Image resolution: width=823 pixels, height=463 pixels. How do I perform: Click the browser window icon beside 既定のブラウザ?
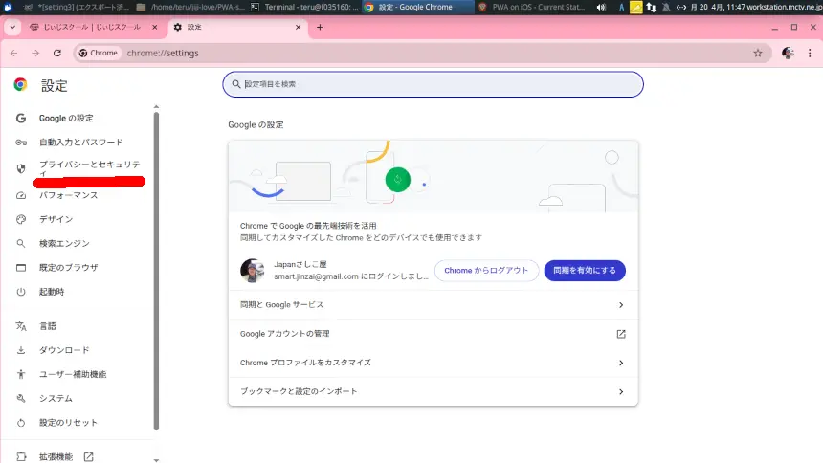click(21, 268)
